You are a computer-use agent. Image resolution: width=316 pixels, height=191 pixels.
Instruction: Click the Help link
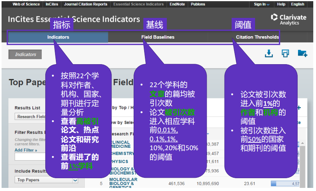tap(281, 4)
